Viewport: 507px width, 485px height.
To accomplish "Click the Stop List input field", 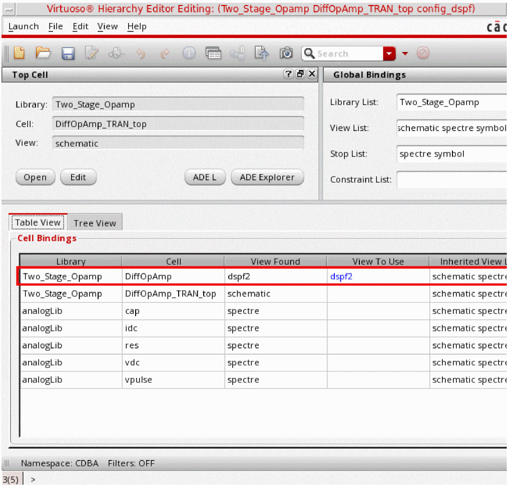I will 451,154.
